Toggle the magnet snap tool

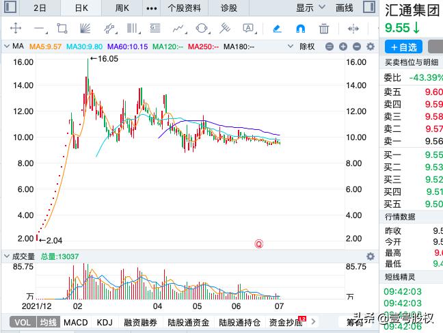point(301,29)
